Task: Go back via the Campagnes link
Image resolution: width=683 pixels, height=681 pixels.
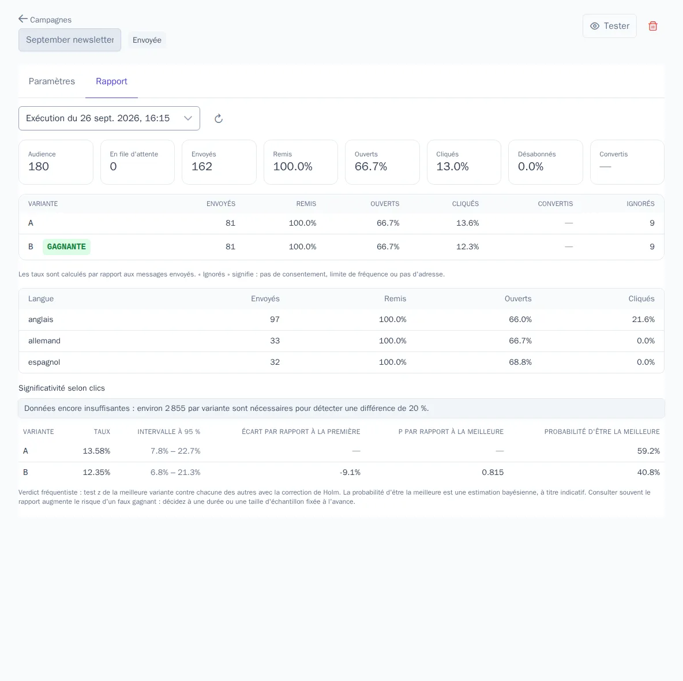Action: point(51,20)
